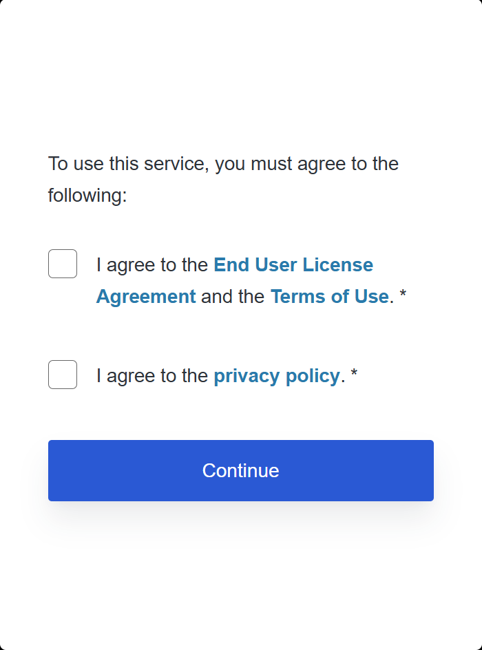Open the Terms of Use link
This screenshot has height=650, width=482.
pyautogui.click(x=330, y=296)
